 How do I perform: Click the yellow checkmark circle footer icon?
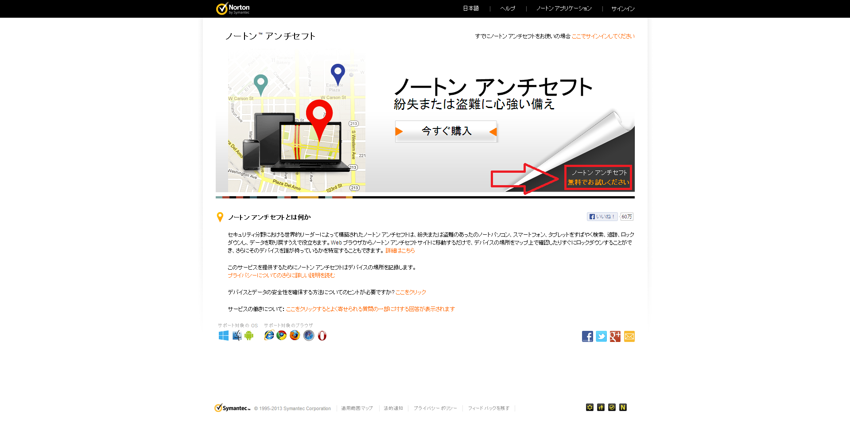click(x=612, y=407)
